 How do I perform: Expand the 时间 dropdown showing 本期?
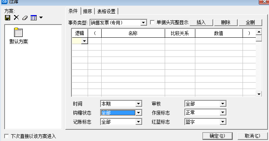[138, 104]
